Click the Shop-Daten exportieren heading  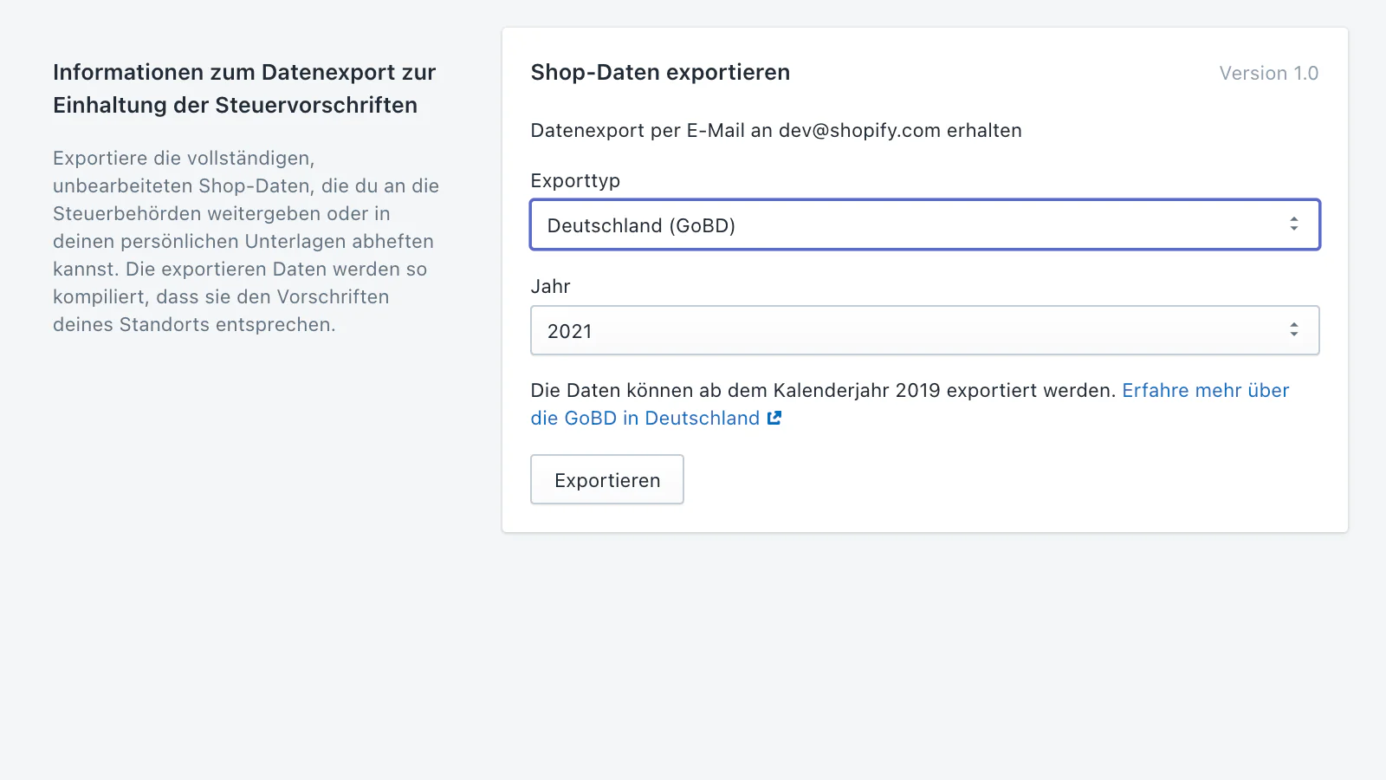660,72
